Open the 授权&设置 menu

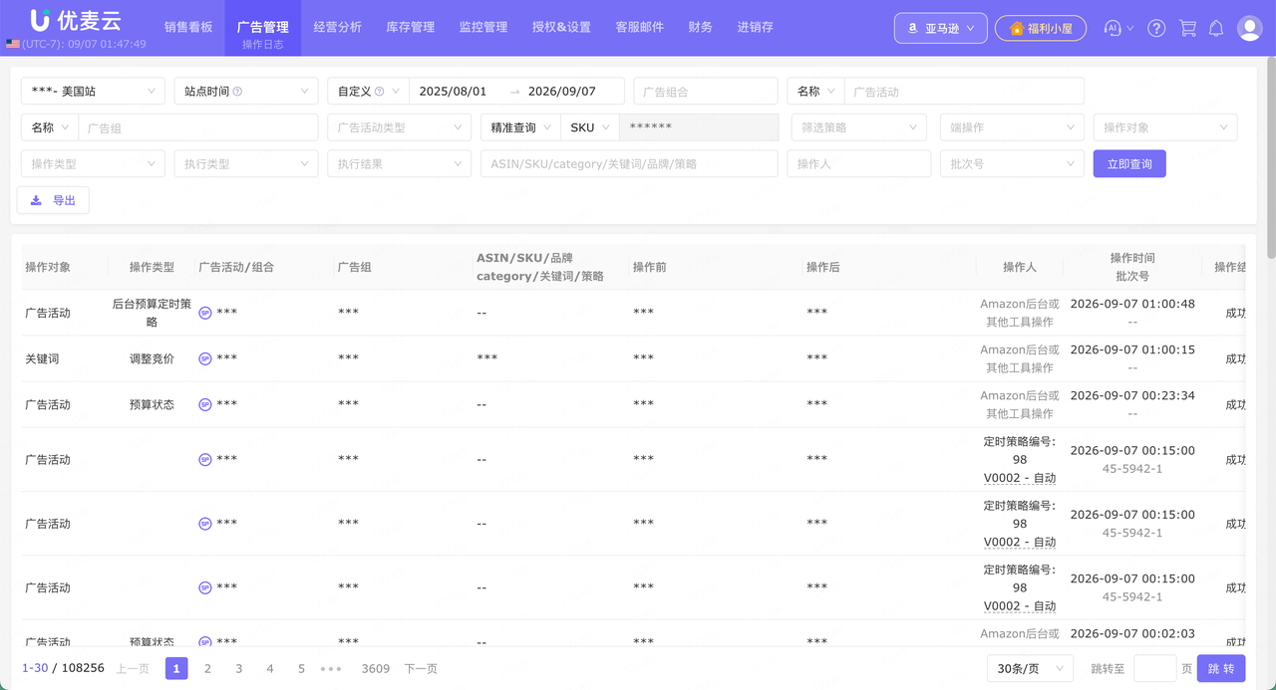pos(561,28)
